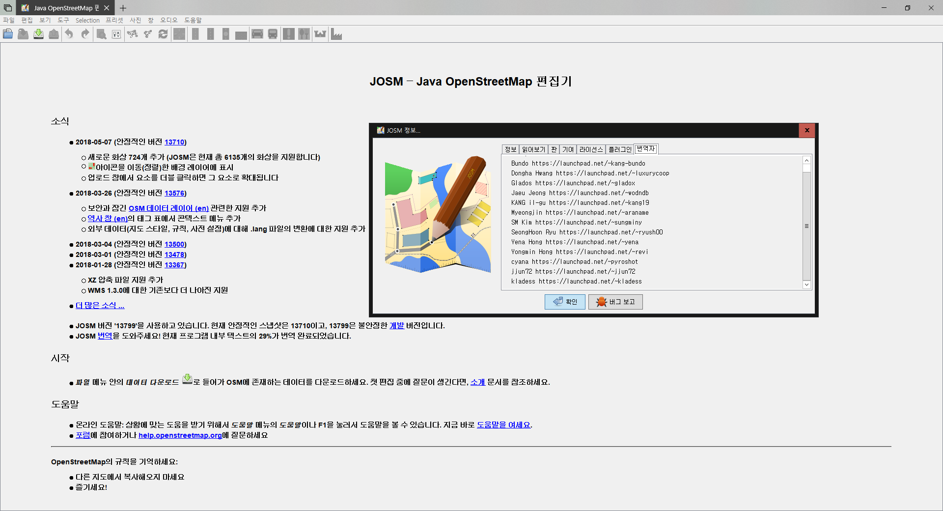Switch to the 판 tab

click(x=554, y=149)
